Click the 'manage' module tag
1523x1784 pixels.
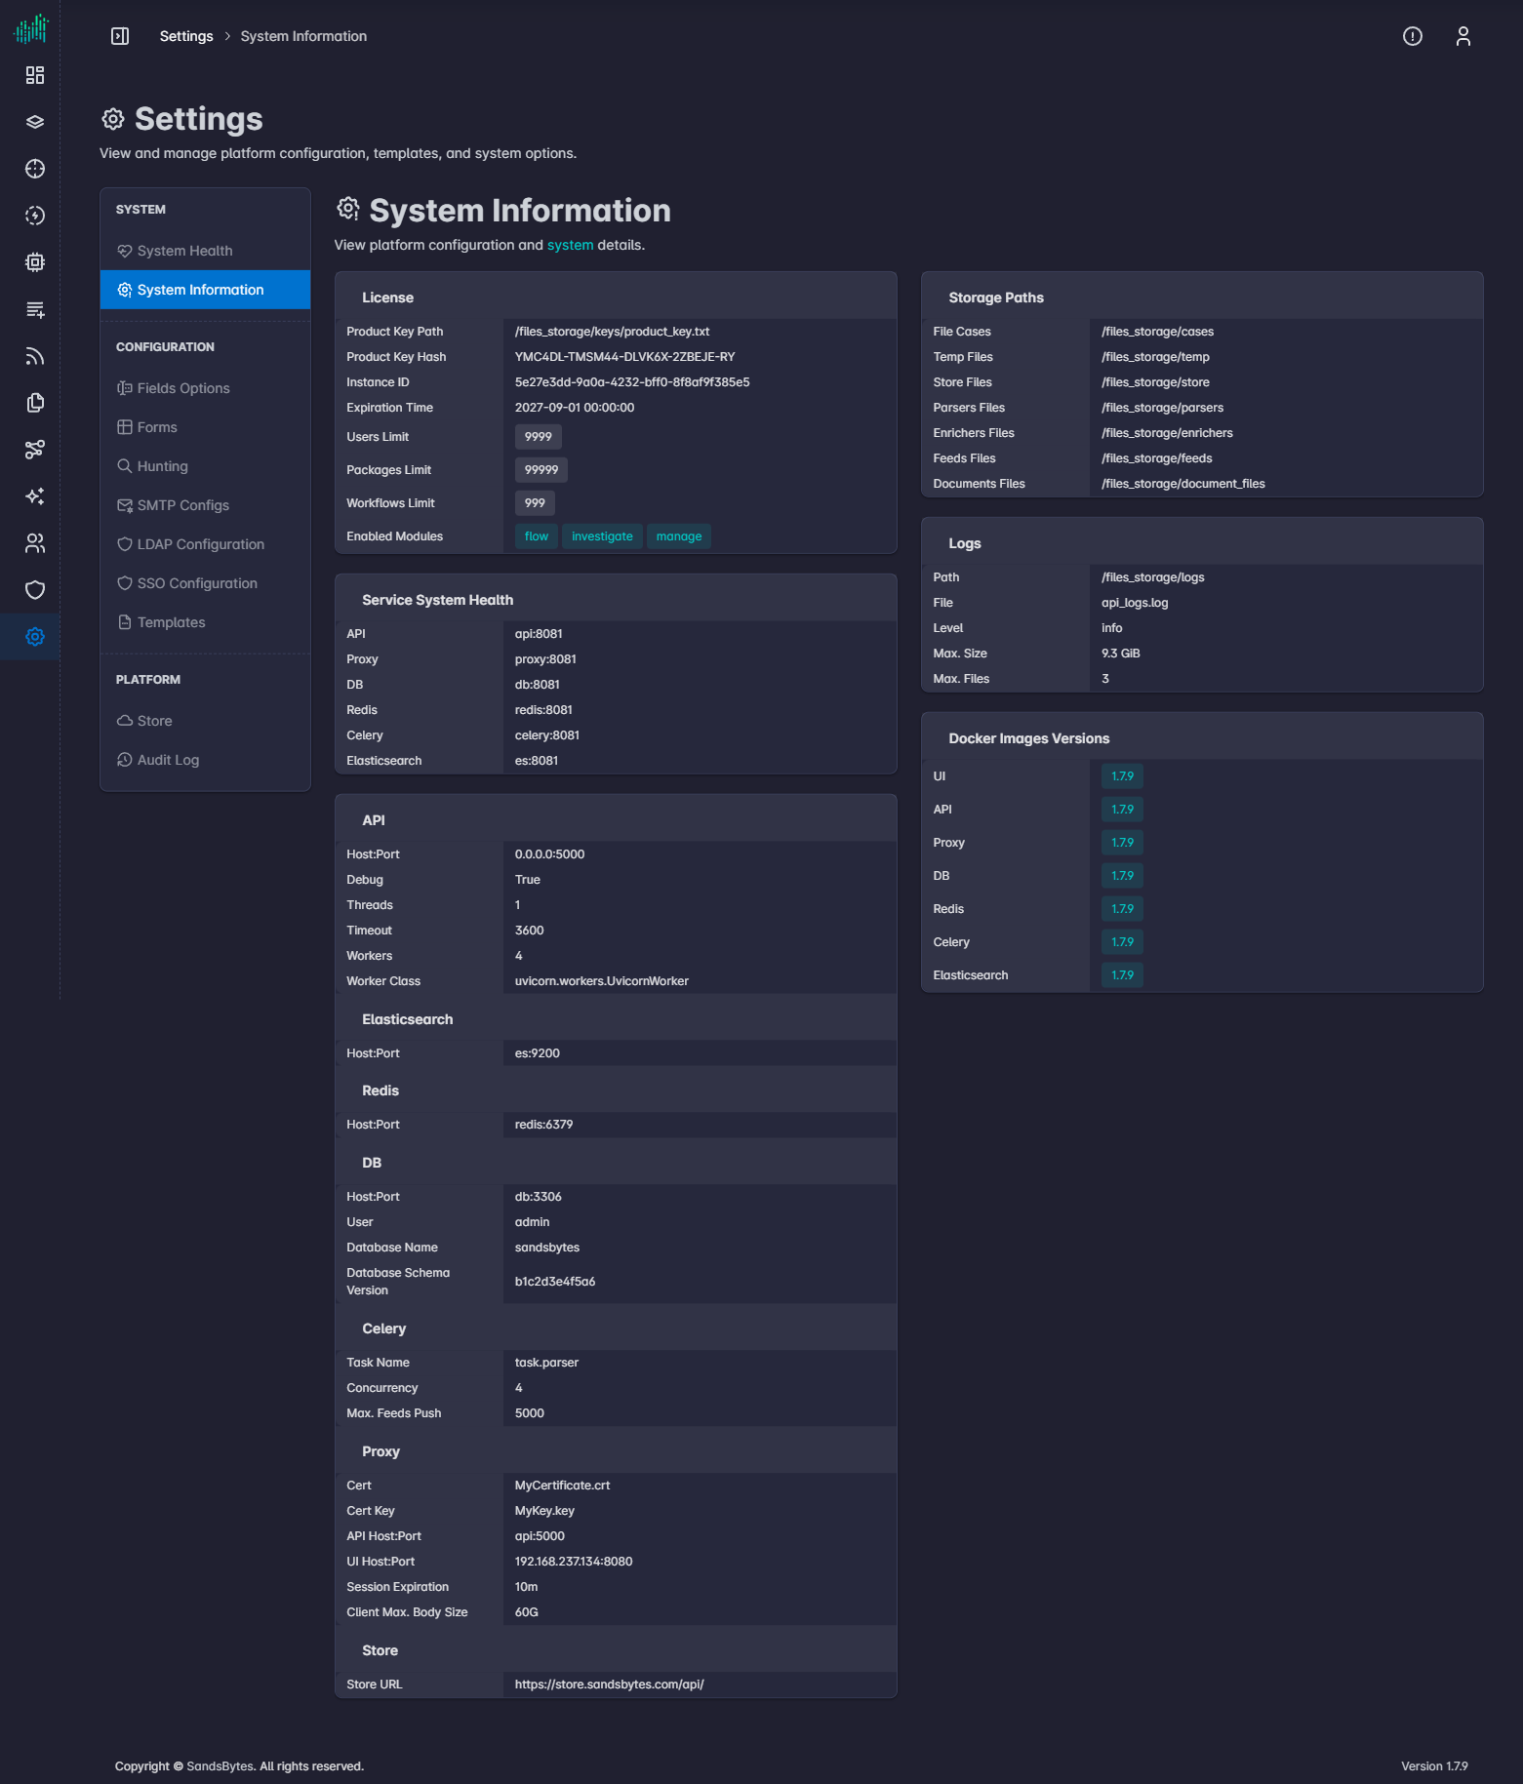(679, 536)
